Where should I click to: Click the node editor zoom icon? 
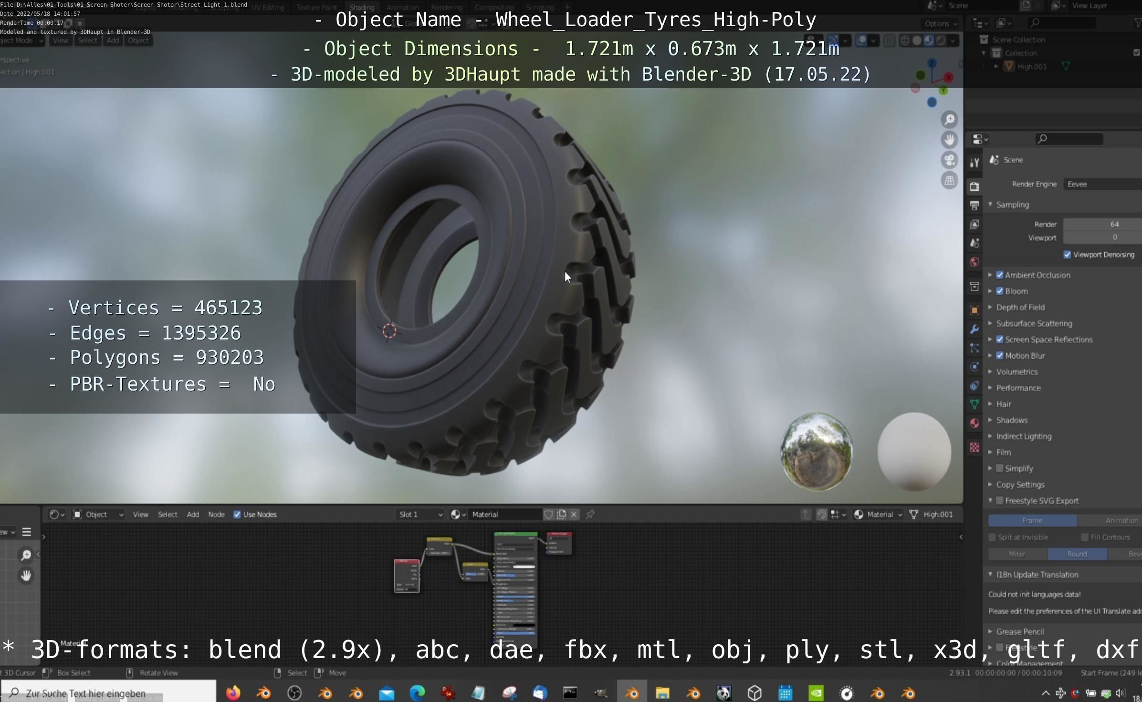(26, 555)
